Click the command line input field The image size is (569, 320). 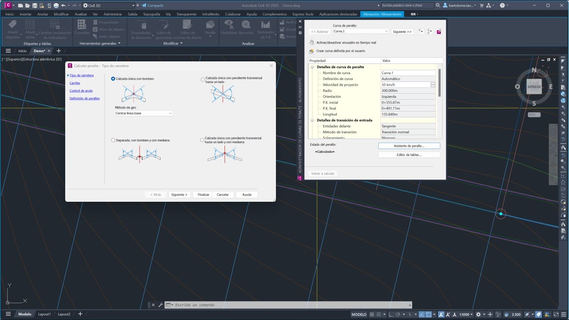click(x=291, y=305)
